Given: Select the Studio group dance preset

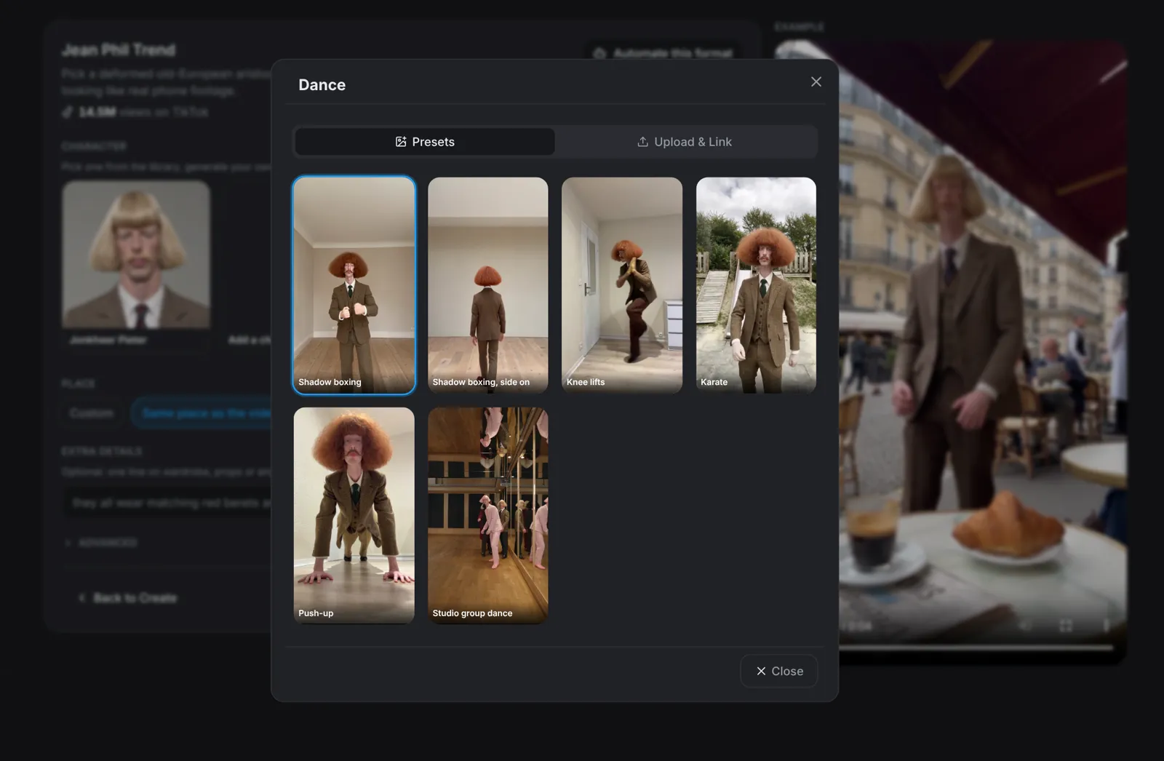Looking at the screenshot, I should click(488, 515).
